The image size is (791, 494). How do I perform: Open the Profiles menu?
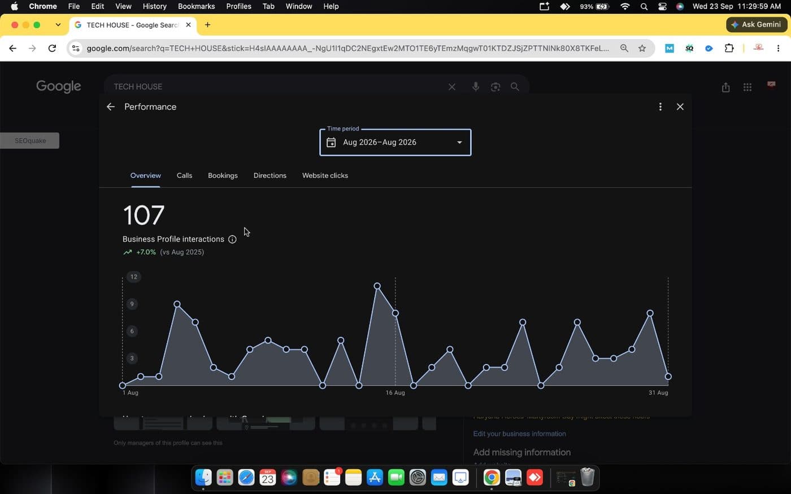tap(238, 6)
